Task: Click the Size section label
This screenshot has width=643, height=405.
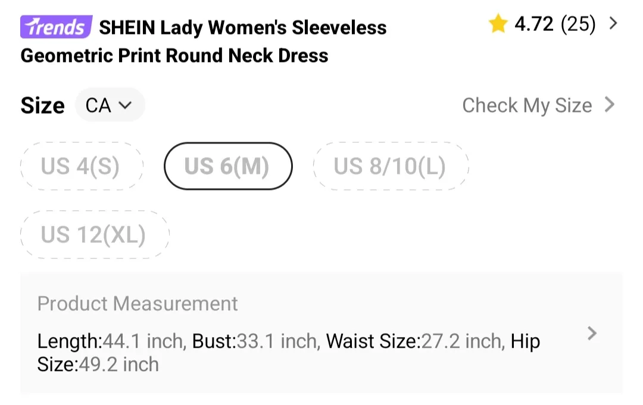Action: pos(42,105)
